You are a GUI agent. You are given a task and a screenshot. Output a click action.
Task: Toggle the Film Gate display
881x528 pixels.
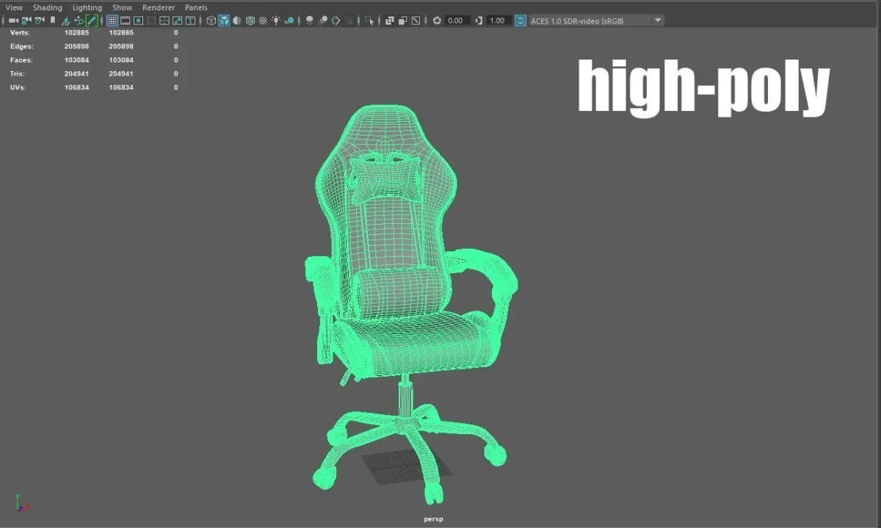tap(125, 21)
